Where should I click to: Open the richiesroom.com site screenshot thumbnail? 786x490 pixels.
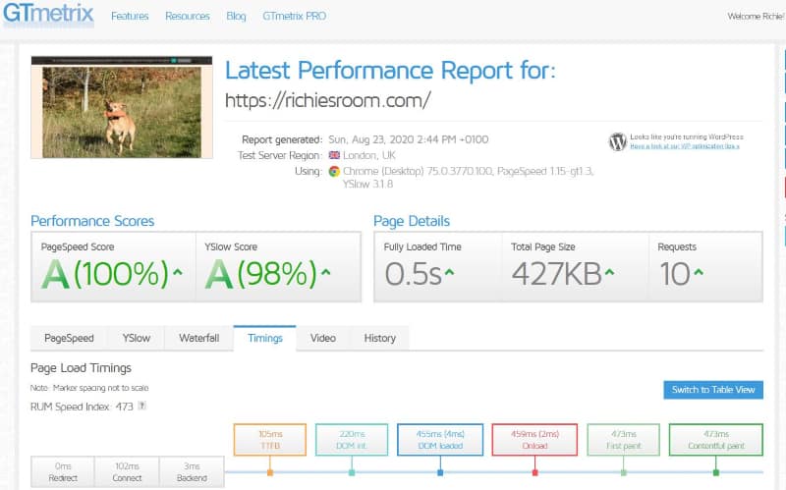122,107
